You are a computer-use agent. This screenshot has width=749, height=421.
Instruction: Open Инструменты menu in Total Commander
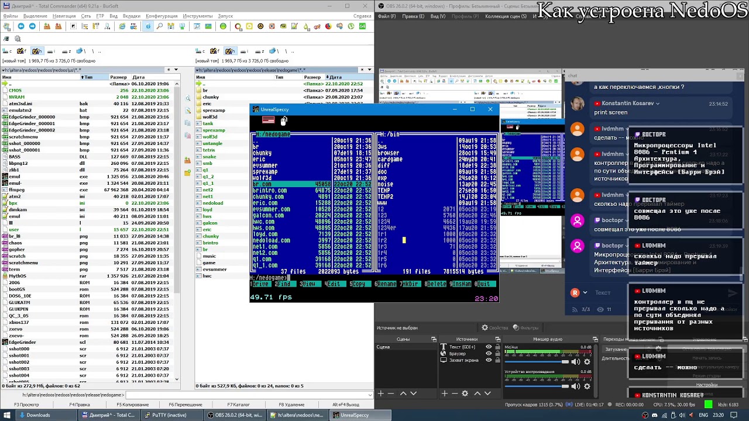tap(197, 16)
